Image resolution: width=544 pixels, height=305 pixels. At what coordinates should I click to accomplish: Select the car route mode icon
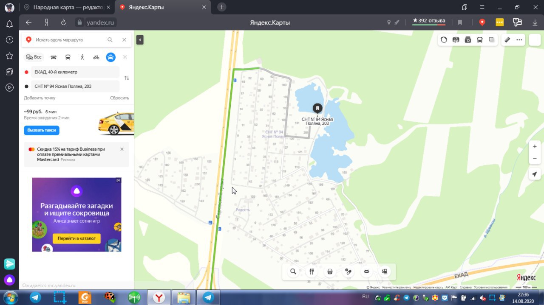pos(54,57)
